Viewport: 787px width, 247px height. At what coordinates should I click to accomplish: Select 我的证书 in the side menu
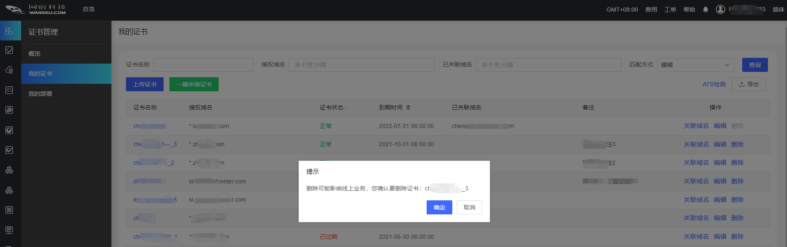40,74
